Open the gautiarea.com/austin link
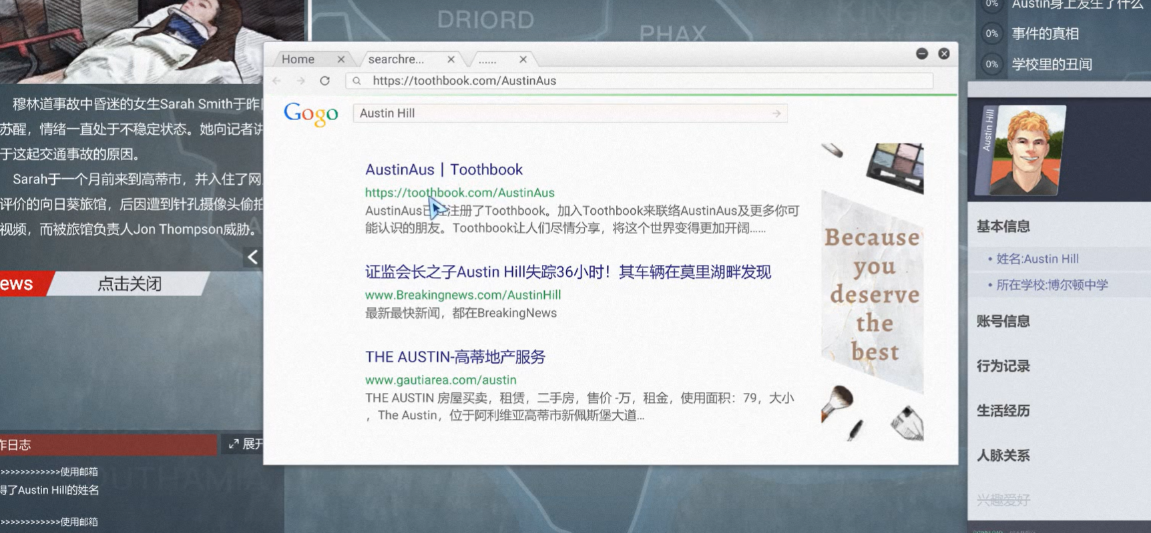1151x533 pixels. click(x=441, y=380)
